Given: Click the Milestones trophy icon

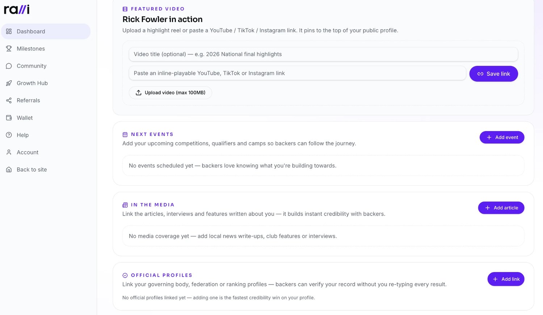Looking at the screenshot, I should click(9, 48).
